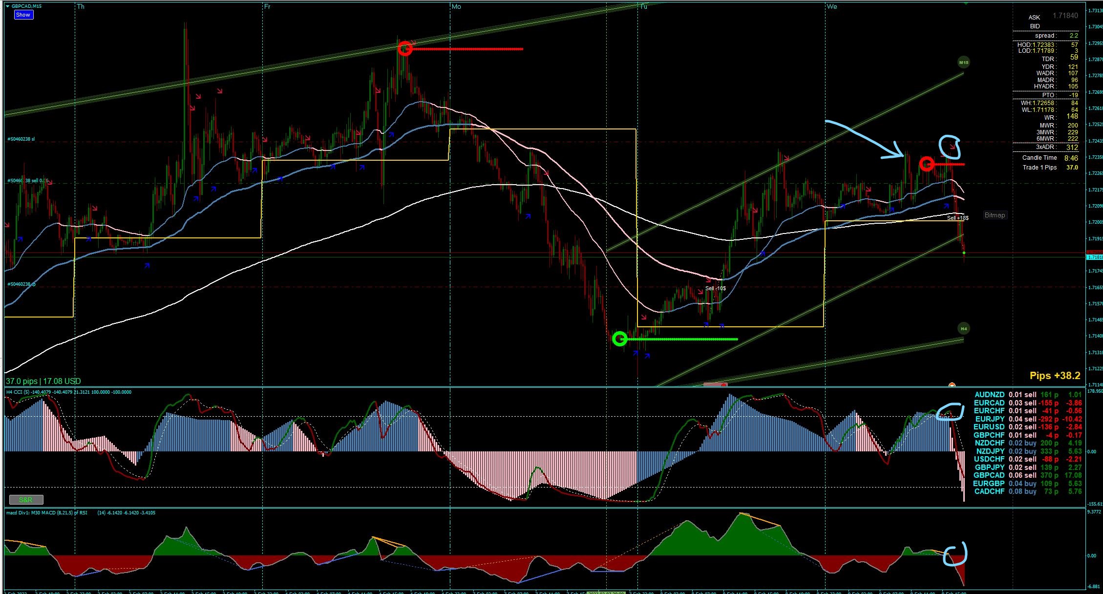Screen dimensions: 1103x594
Task: Click the NZDJPY symbol label
Action: [x=990, y=451]
